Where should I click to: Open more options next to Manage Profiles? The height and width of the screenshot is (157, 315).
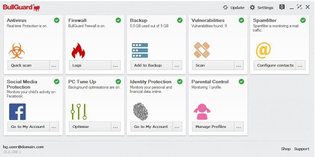[x=239, y=126]
